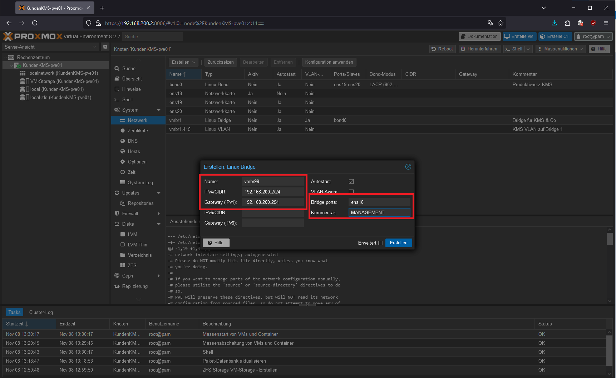Switch to the Cluster-Log tab
616x378 pixels.
pos(41,312)
